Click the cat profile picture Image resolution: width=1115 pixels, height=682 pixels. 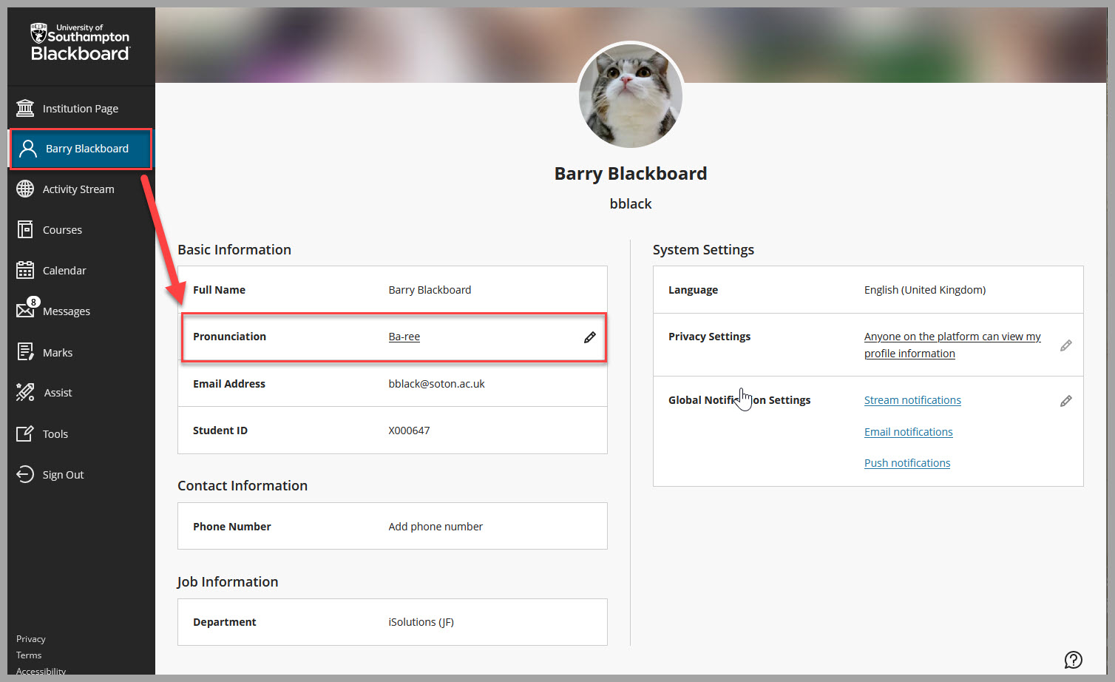630,95
